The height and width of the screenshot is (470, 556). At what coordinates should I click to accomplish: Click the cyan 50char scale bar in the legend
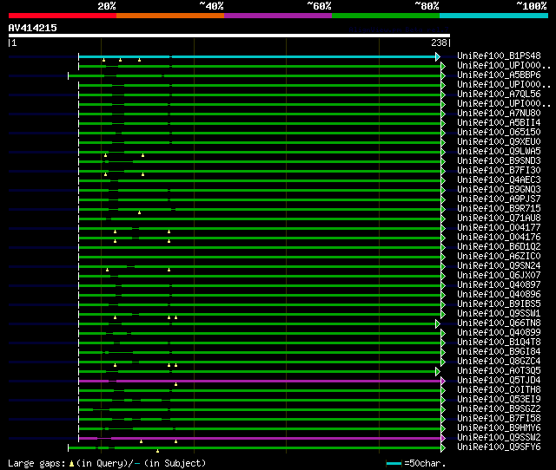394,463
